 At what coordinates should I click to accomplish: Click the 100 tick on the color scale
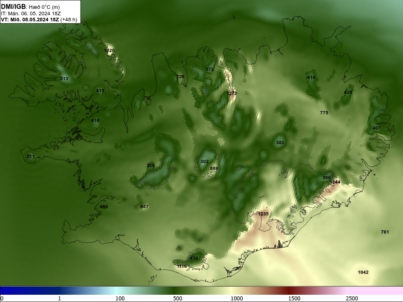(120, 298)
